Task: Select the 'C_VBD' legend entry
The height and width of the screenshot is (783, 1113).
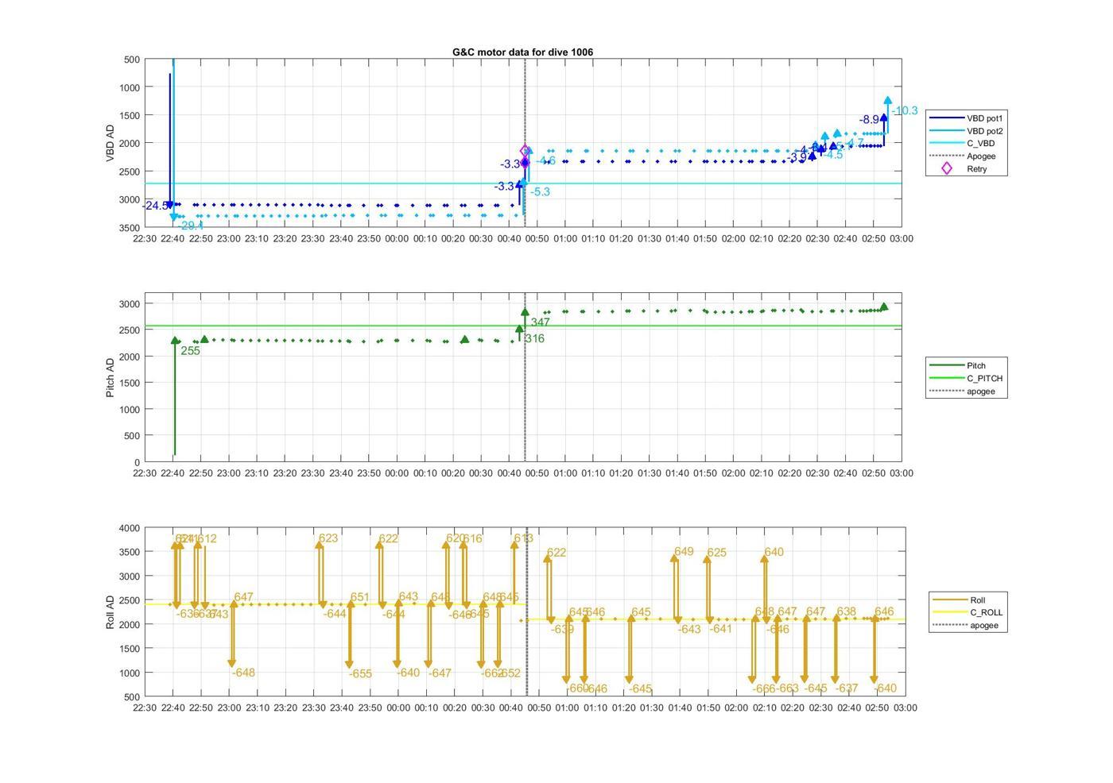Action: pos(962,144)
